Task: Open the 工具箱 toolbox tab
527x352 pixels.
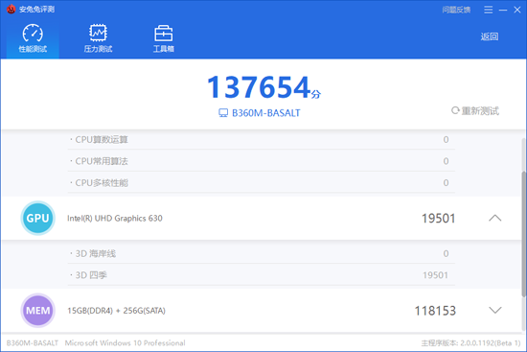Action: click(163, 38)
